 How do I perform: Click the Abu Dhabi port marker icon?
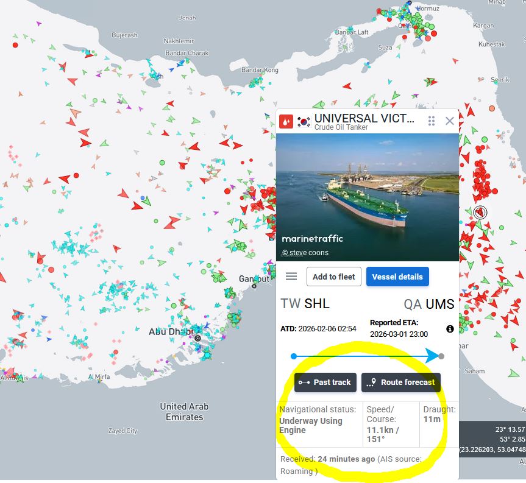tap(198, 338)
